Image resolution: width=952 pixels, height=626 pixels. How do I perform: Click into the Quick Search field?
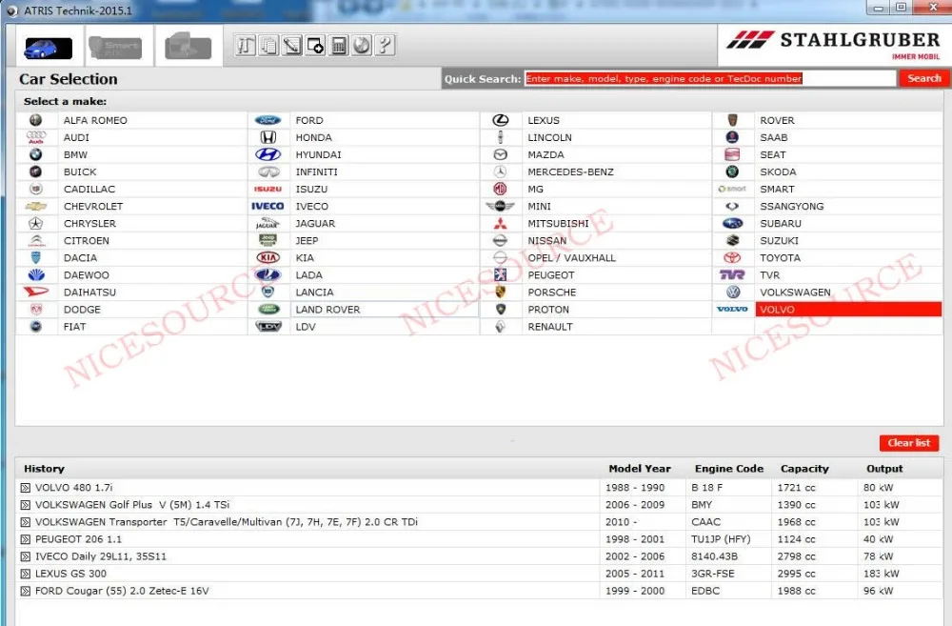point(710,78)
